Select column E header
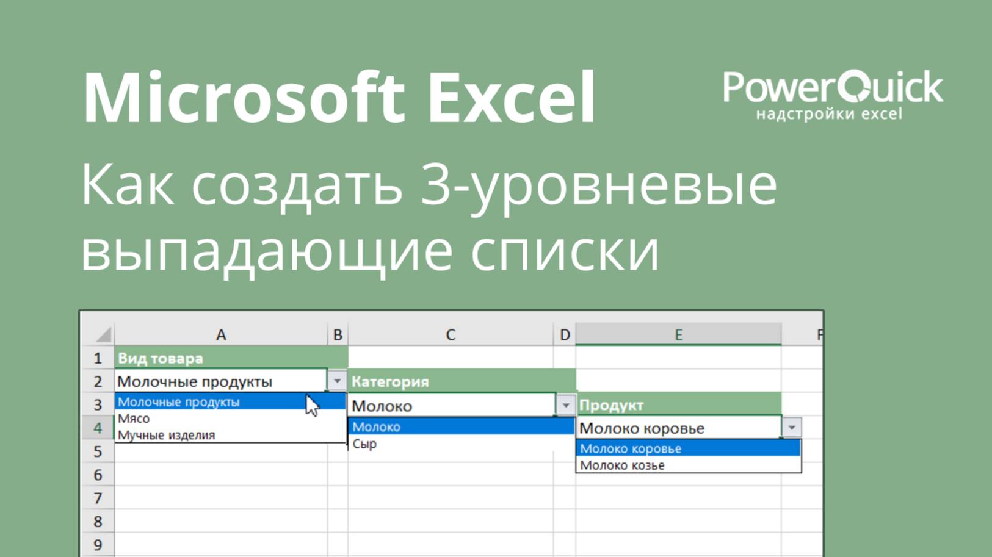The image size is (992, 557). 678,334
